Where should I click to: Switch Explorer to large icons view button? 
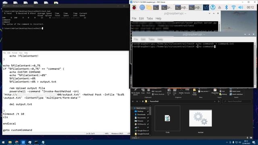251,138
